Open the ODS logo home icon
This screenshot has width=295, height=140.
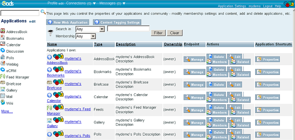click(x=7, y=3)
